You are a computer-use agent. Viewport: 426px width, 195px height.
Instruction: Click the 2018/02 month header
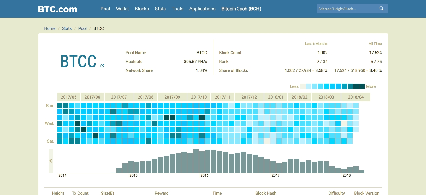[x=300, y=97]
